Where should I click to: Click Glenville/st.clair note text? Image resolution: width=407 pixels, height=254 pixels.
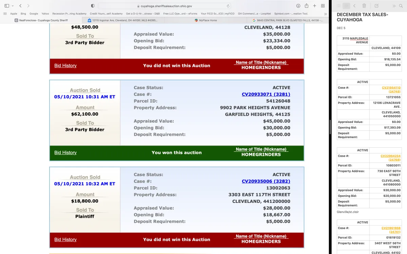tap(348, 212)
